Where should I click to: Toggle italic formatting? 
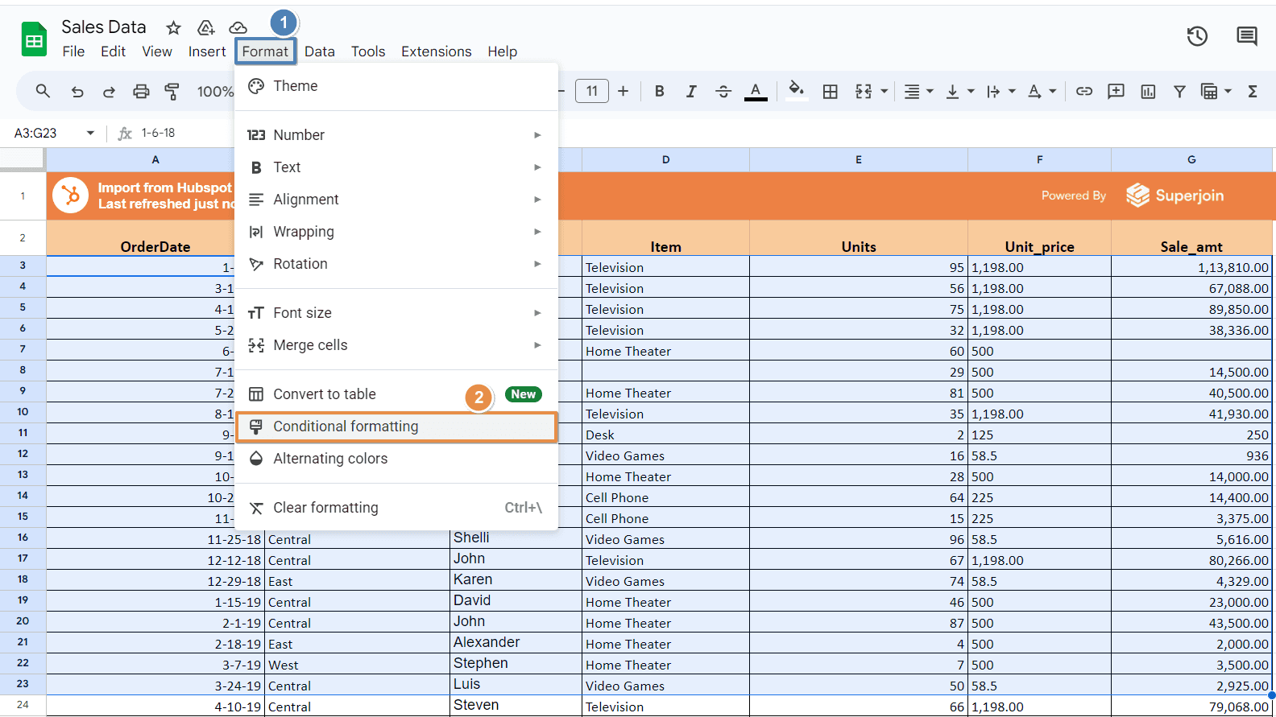click(691, 91)
